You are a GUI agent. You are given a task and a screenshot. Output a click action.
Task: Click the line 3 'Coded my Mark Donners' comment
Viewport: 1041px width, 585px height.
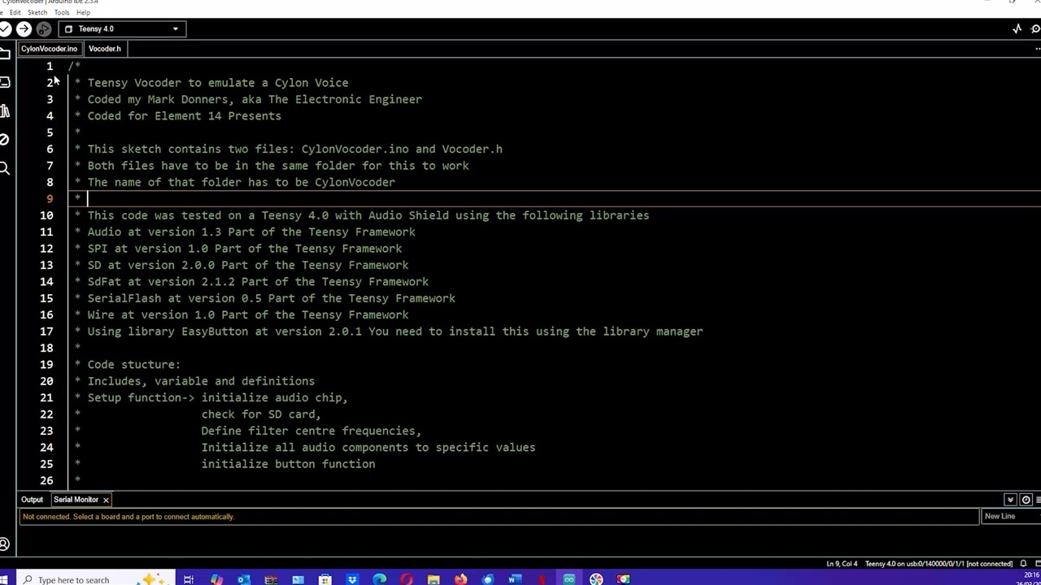(x=255, y=99)
